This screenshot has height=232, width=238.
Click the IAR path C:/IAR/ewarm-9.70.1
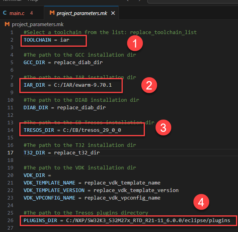[x=83, y=85]
